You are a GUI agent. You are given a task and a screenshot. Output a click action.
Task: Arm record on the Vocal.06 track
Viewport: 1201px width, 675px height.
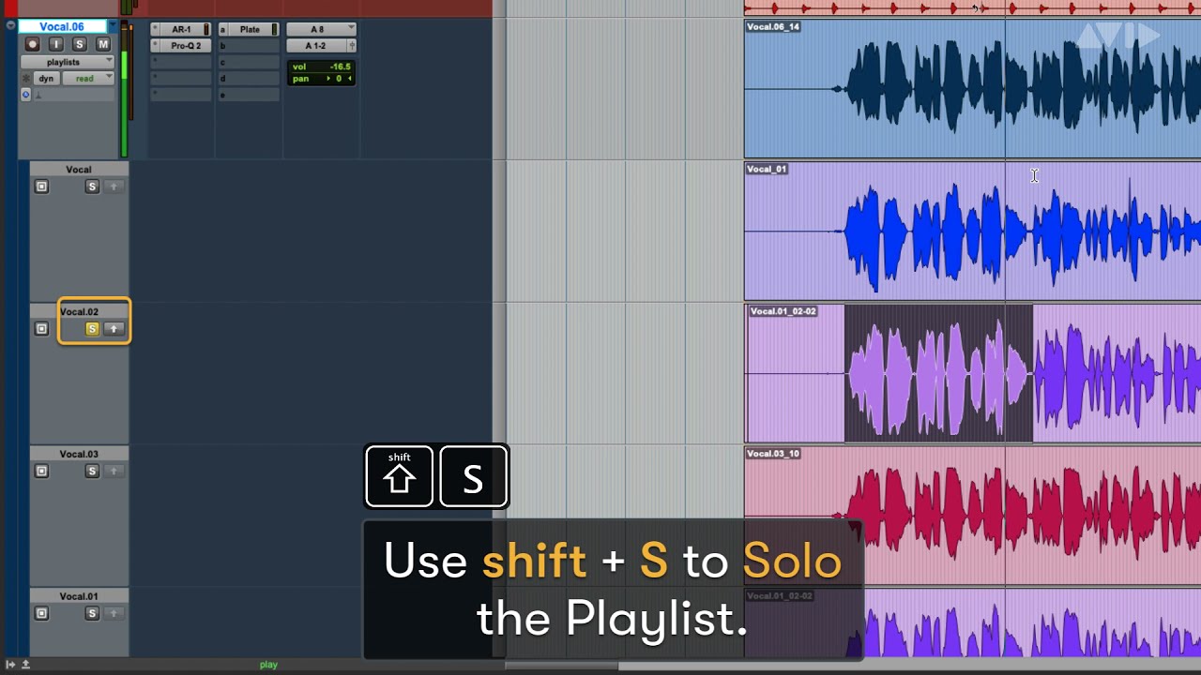pyautogui.click(x=32, y=44)
